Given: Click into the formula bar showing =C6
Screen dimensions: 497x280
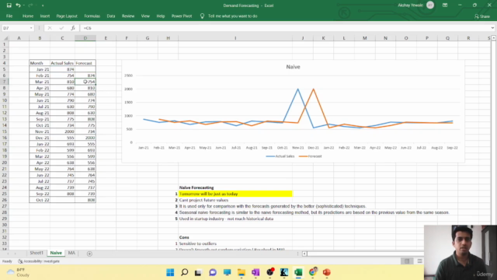Looking at the screenshot, I should click(285, 28).
